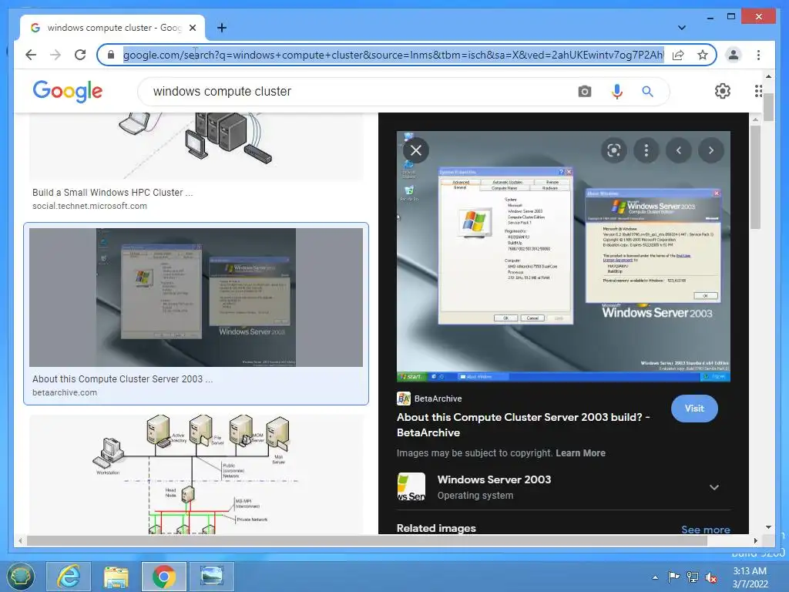Show hidden system tray icons
789x592 pixels.
click(x=655, y=577)
